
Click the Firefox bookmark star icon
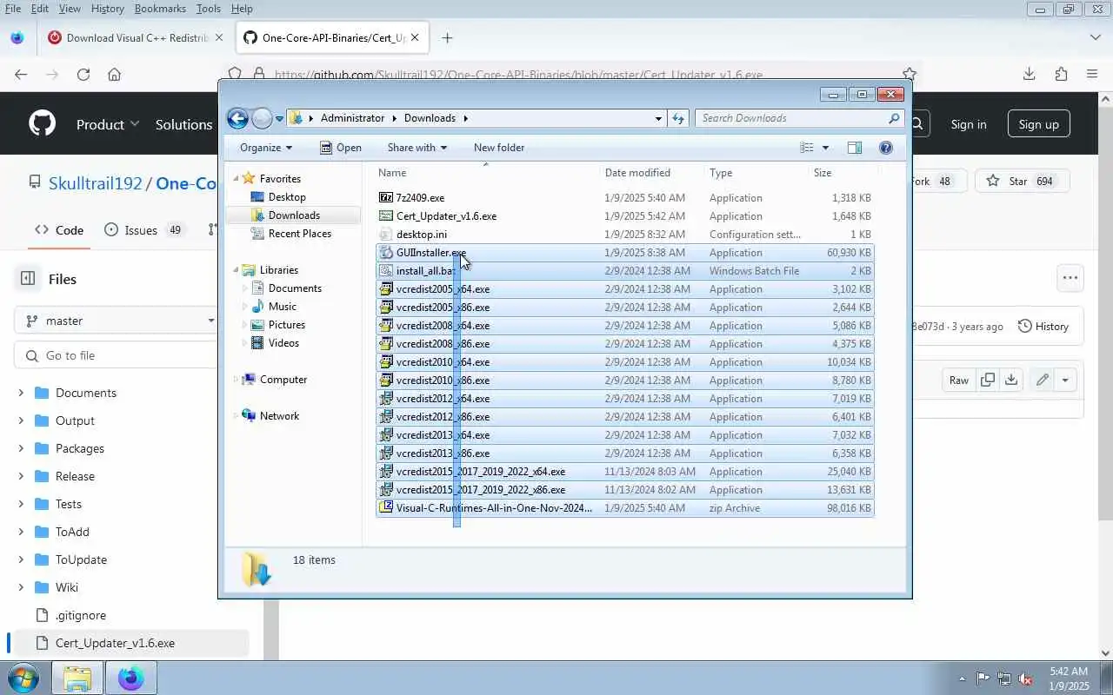point(909,74)
